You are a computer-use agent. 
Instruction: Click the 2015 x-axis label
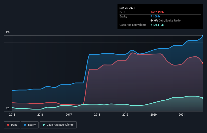pos(12,115)
